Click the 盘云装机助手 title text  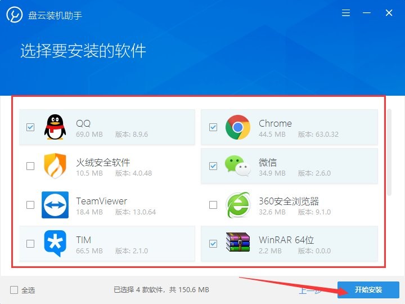(55, 15)
